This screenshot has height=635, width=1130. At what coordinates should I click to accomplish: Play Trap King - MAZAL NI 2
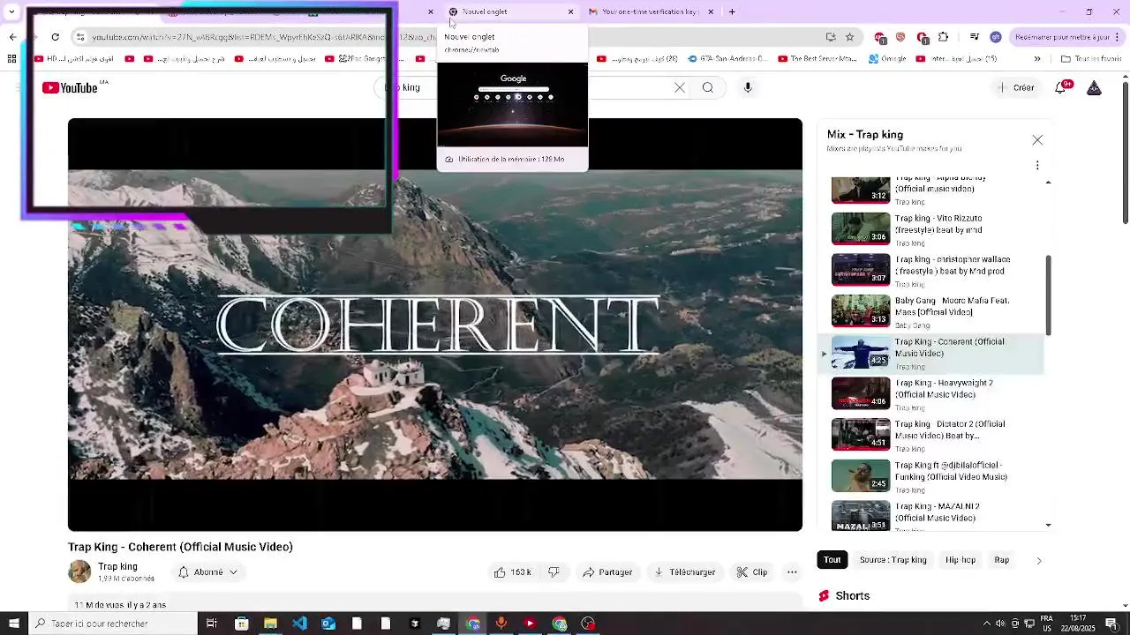931,516
